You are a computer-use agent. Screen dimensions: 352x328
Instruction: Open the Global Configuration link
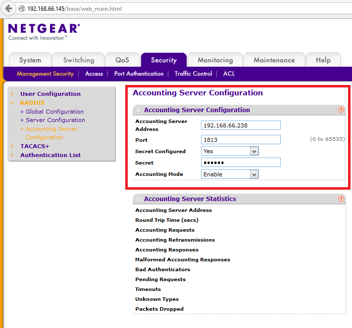54,112
